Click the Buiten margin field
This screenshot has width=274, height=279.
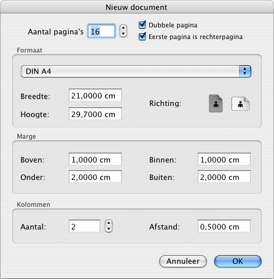(x=224, y=176)
